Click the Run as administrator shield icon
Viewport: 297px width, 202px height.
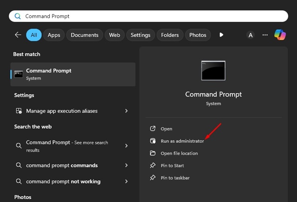tap(153, 141)
